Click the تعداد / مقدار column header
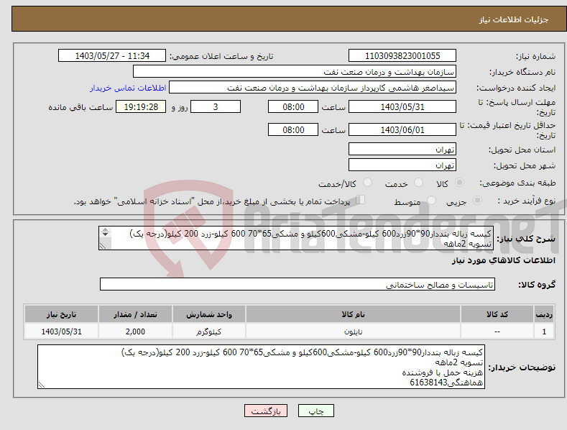Image resolution: width=567 pixels, height=430 pixels. pos(135,314)
